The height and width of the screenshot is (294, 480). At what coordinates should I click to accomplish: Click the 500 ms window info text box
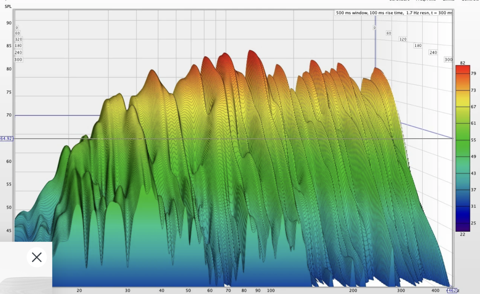(393, 13)
